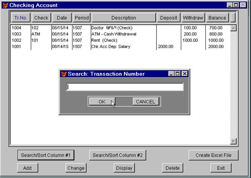Click the Period column header
Image resolution: width=251 pixels, height=178 pixels.
tap(82, 17)
